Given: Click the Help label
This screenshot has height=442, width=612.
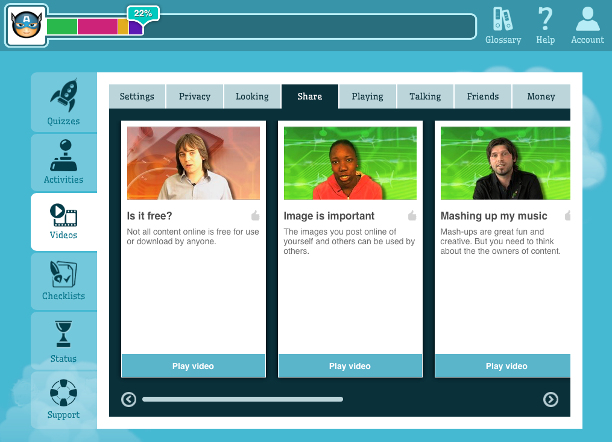Looking at the screenshot, I should (x=545, y=40).
